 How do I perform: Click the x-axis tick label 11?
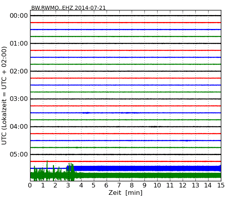[x=170, y=186]
